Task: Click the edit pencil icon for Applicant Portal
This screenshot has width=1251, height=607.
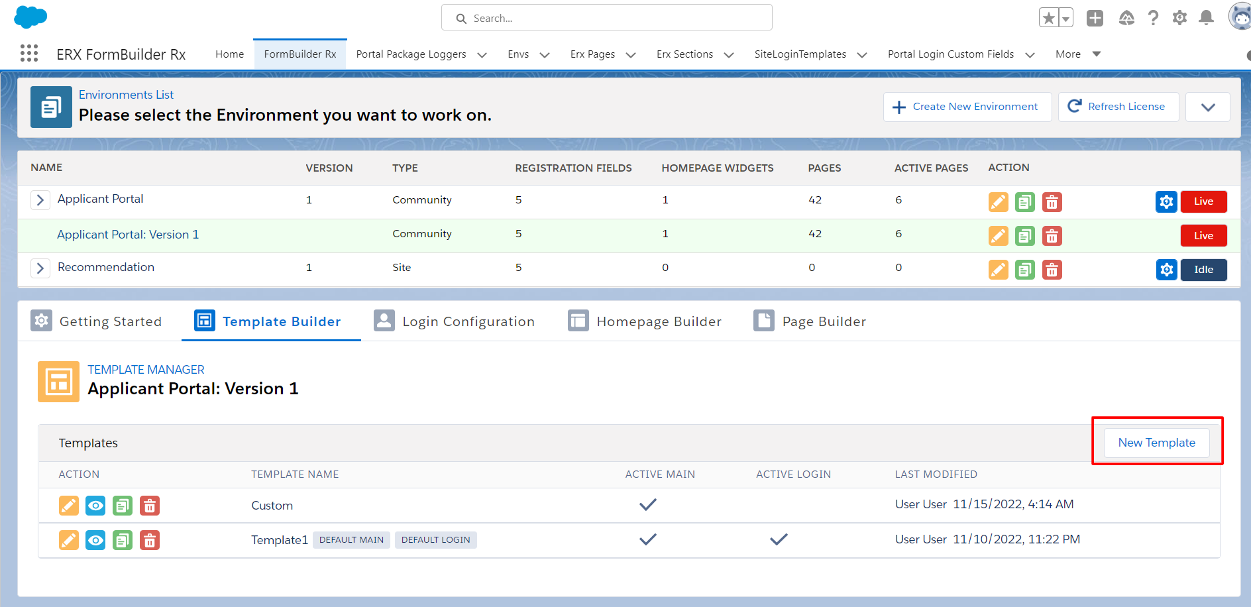Action: [998, 201]
